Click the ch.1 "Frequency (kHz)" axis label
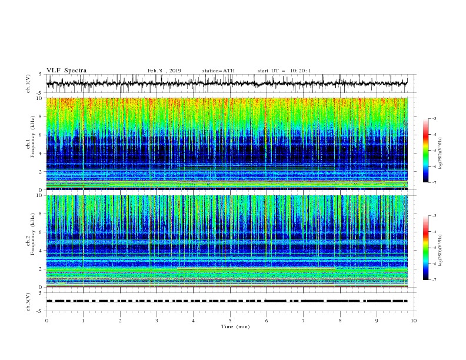Viewport: 466px width, 360px height. 33,137
